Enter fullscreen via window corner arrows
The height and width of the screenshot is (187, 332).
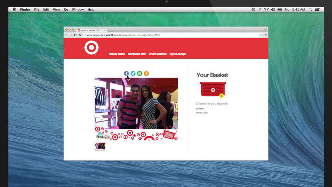coord(266,29)
